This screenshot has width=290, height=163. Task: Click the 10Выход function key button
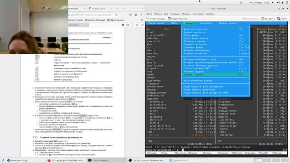tap(277, 153)
